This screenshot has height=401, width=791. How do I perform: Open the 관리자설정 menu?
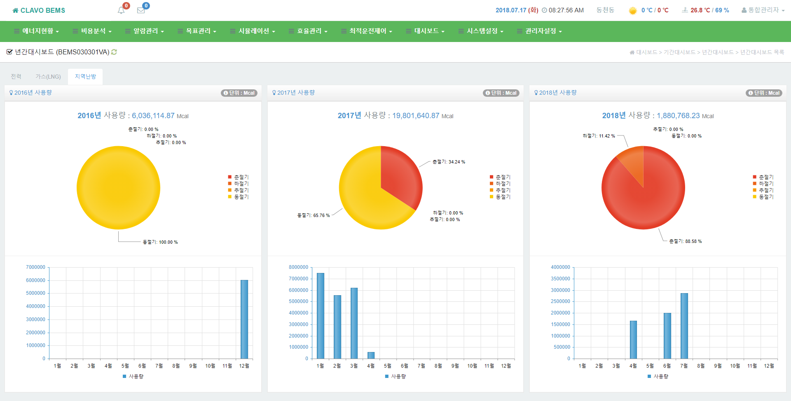tap(539, 31)
